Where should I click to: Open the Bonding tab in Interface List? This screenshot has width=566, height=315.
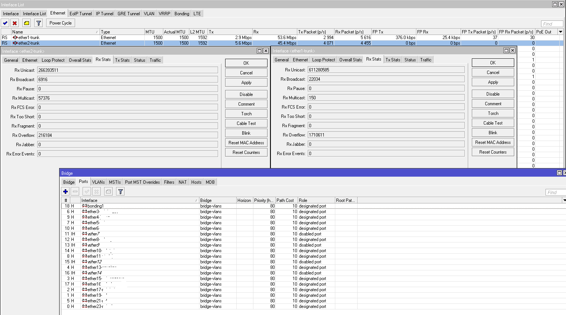(182, 14)
